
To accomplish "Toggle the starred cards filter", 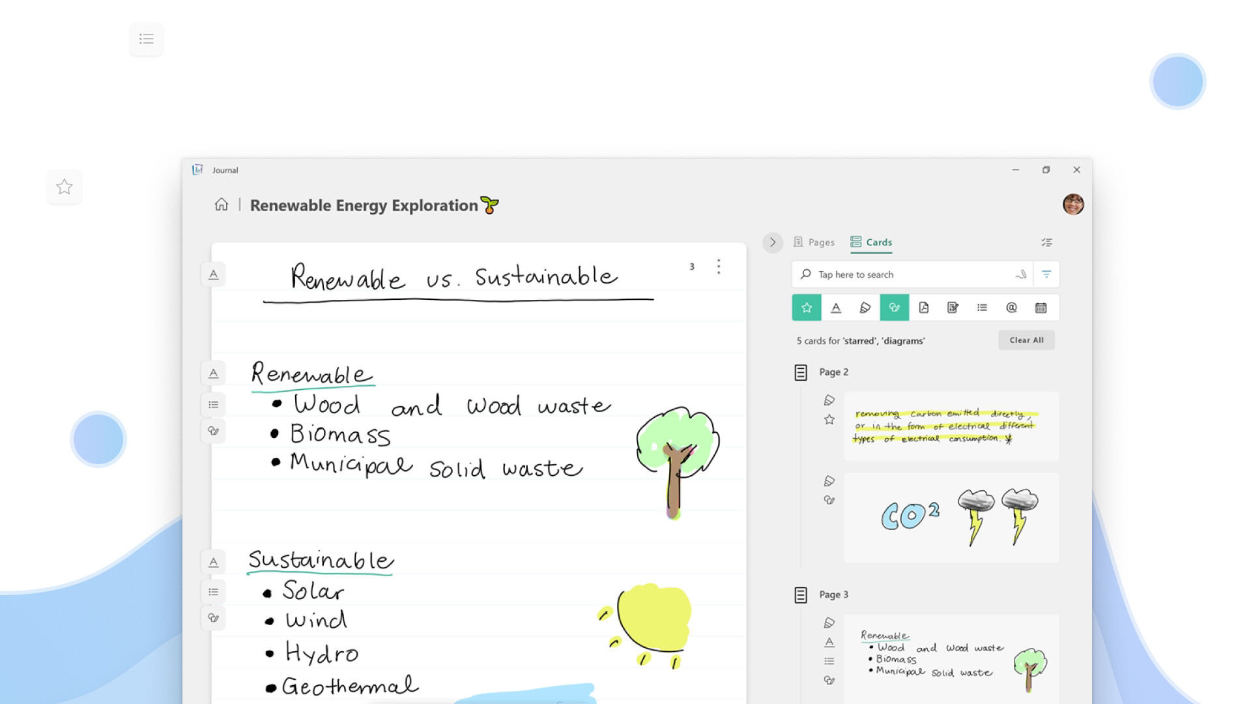I will tap(807, 308).
